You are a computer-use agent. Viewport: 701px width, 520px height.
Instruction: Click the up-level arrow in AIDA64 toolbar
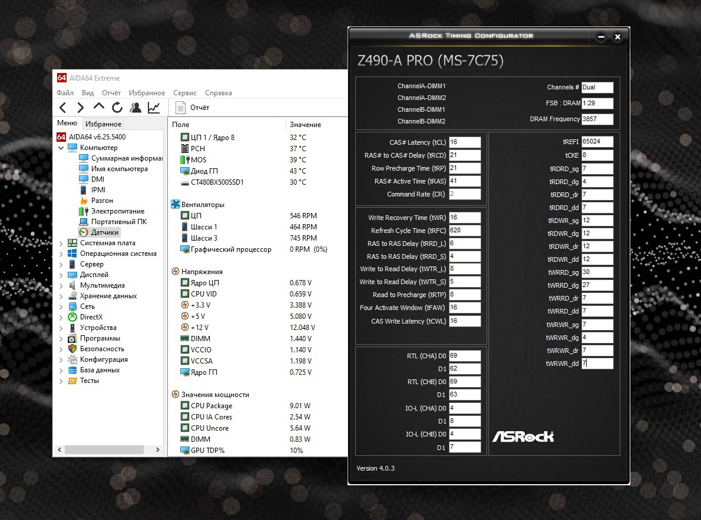[99, 106]
